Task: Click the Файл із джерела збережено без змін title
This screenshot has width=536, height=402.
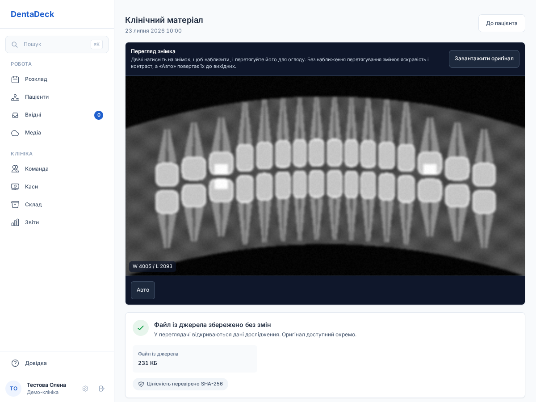Action: tap(213, 325)
